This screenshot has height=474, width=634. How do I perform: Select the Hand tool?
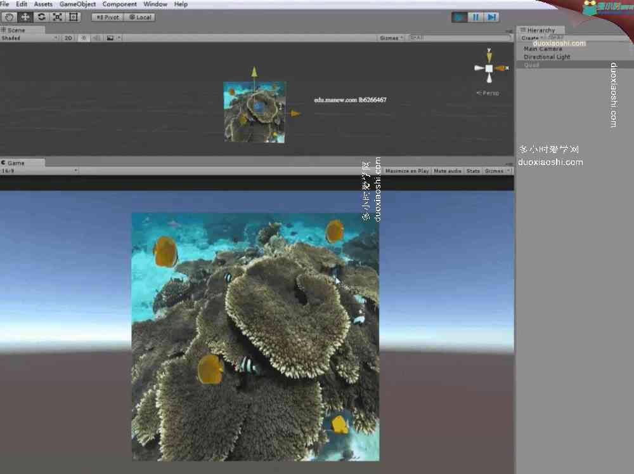[9, 17]
